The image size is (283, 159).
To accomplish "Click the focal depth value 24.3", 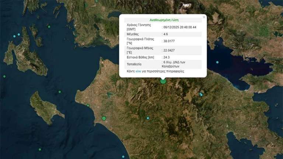I will coord(167,57).
